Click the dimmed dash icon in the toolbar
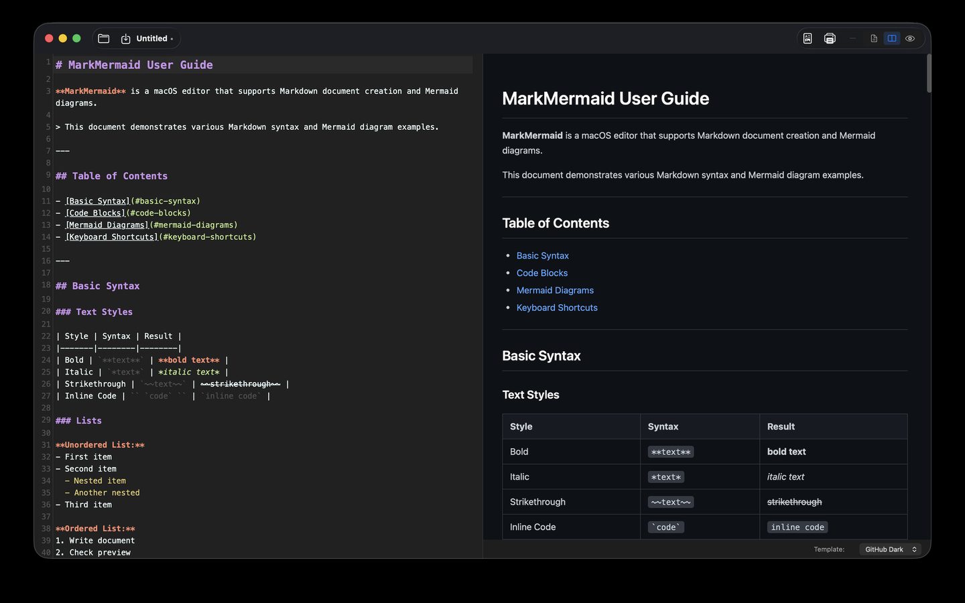This screenshot has height=603, width=965. pyautogui.click(x=852, y=39)
